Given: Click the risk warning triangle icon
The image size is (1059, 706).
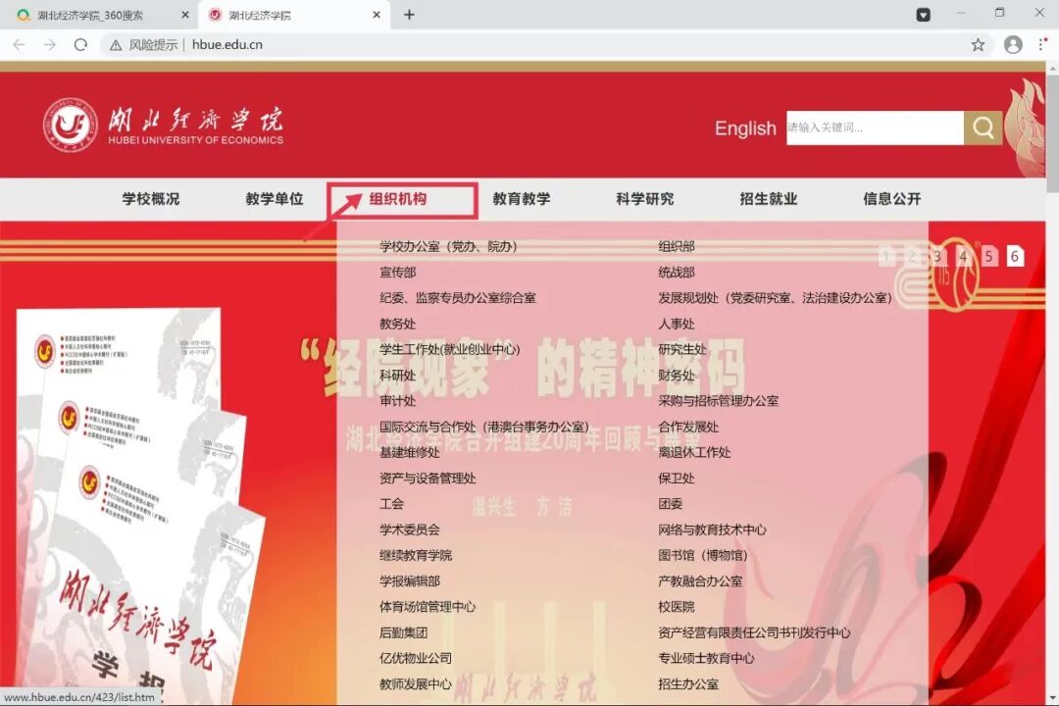Looking at the screenshot, I should tap(116, 45).
